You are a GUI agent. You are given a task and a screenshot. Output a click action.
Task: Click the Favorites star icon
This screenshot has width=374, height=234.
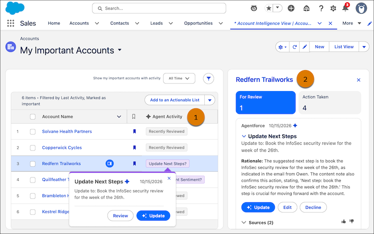(269, 8)
